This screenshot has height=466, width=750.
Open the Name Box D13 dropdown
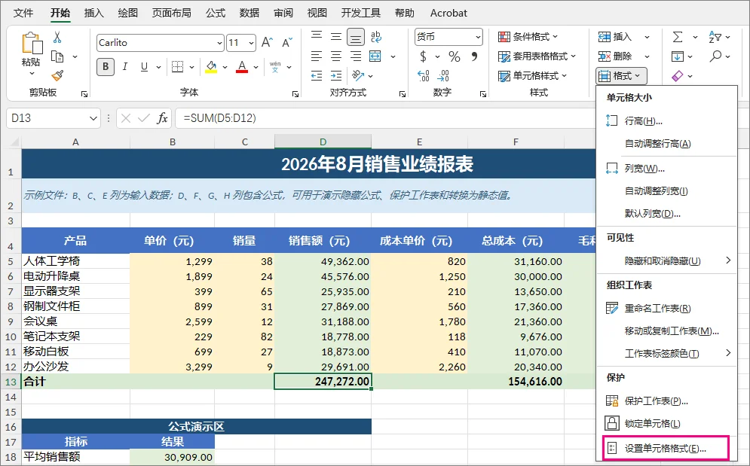coord(93,118)
